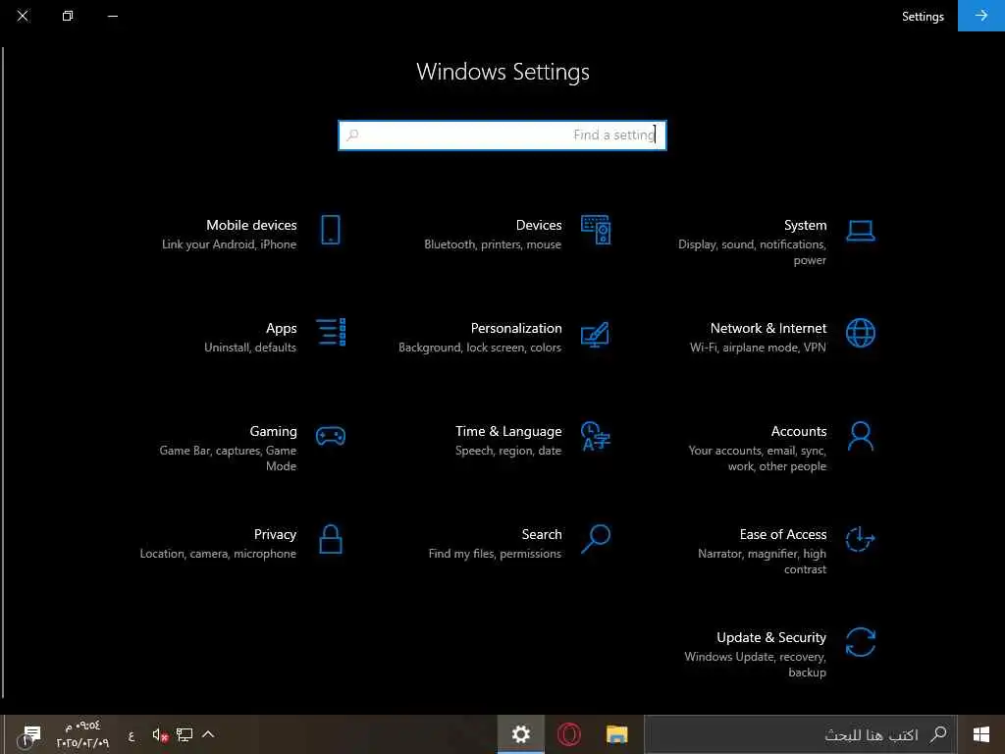Open the System settings title
The height and width of the screenshot is (754, 1005).
coord(805,225)
